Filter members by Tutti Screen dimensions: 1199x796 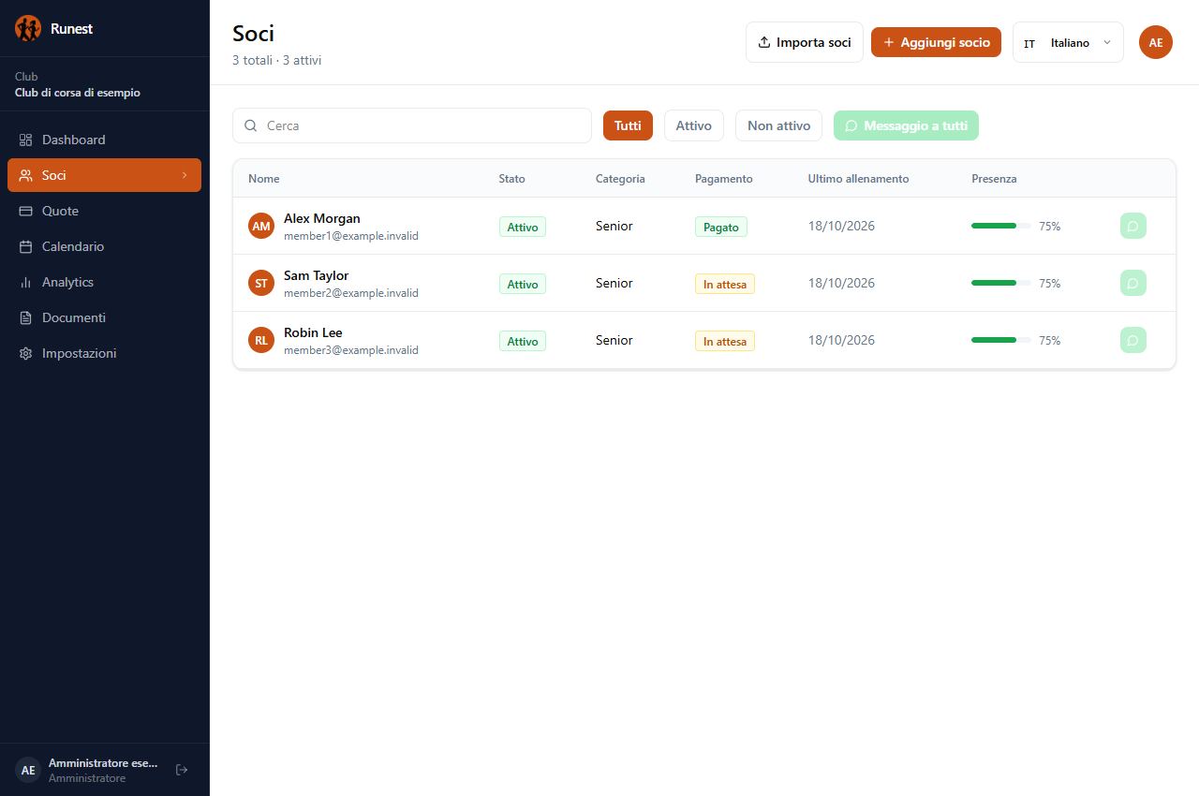(628, 125)
